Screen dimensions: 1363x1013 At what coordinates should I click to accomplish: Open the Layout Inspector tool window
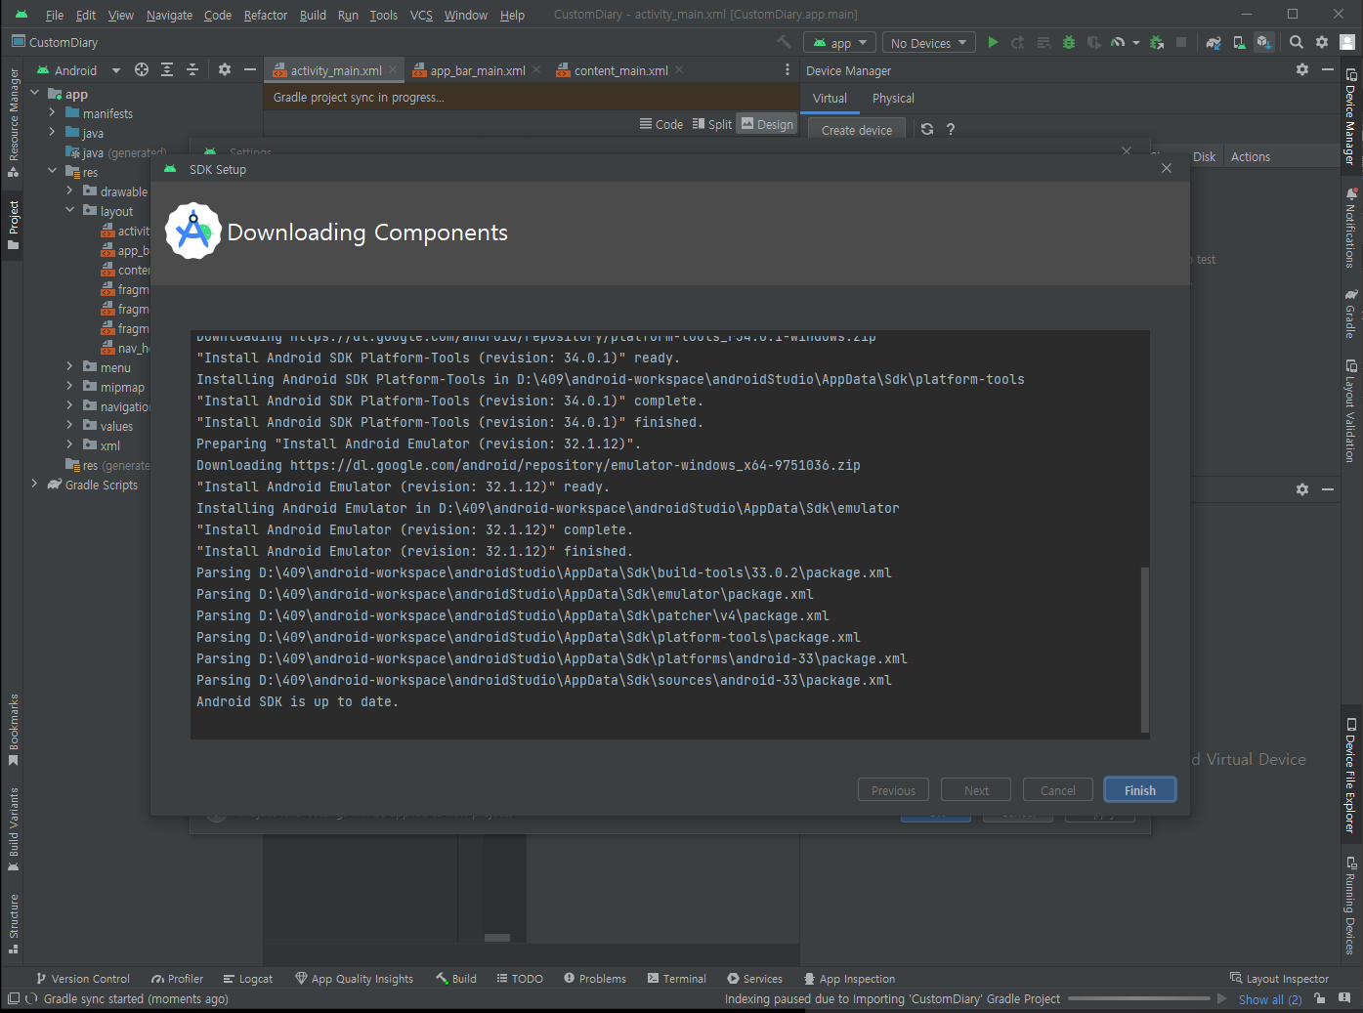coord(1279,979)
